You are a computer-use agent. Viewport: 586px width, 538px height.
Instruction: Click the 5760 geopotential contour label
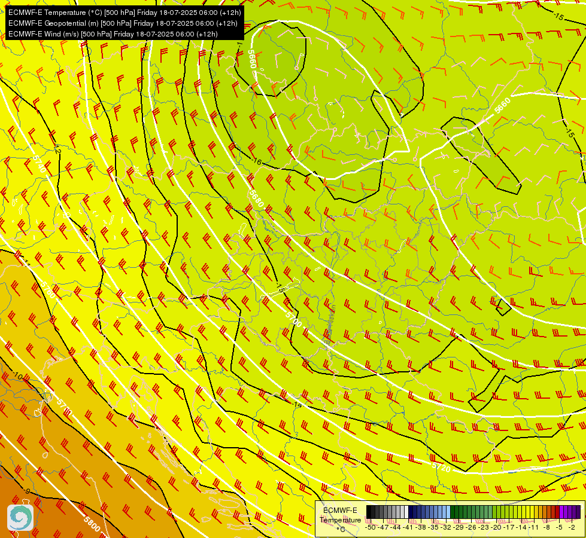click(x=48, y=290)
